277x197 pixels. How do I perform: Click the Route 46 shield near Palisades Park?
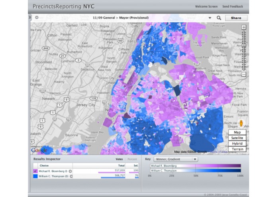click(120, 41)
